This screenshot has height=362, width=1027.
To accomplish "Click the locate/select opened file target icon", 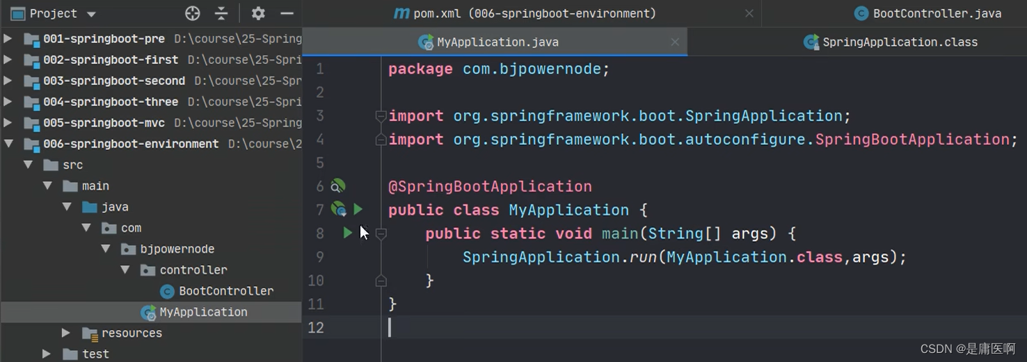I will point(193,13).
